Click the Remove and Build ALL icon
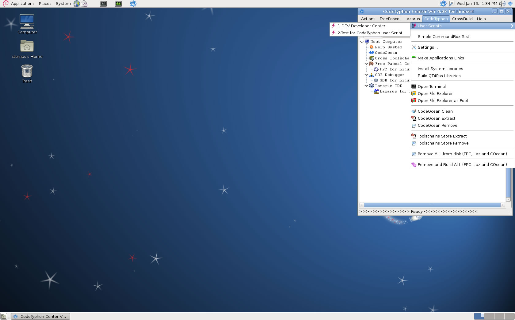 414,164
